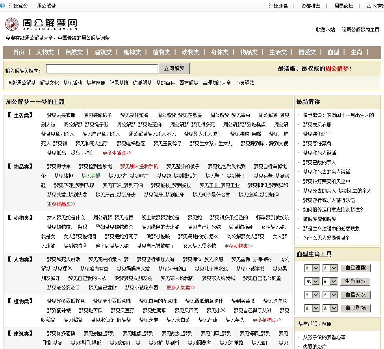Screen dimensions: 384x349
Task: Open green 梦见金蟾 link
Action: pyautogui.click(x=91, y=176)
